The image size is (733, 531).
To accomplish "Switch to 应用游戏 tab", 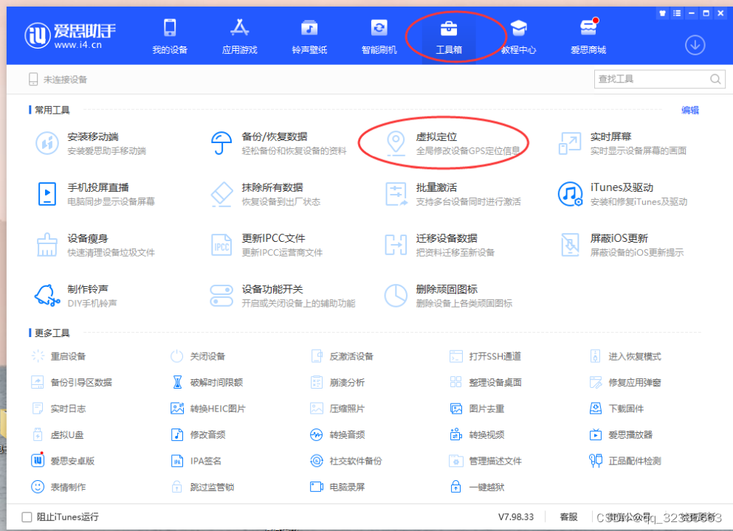I will 239,36.
